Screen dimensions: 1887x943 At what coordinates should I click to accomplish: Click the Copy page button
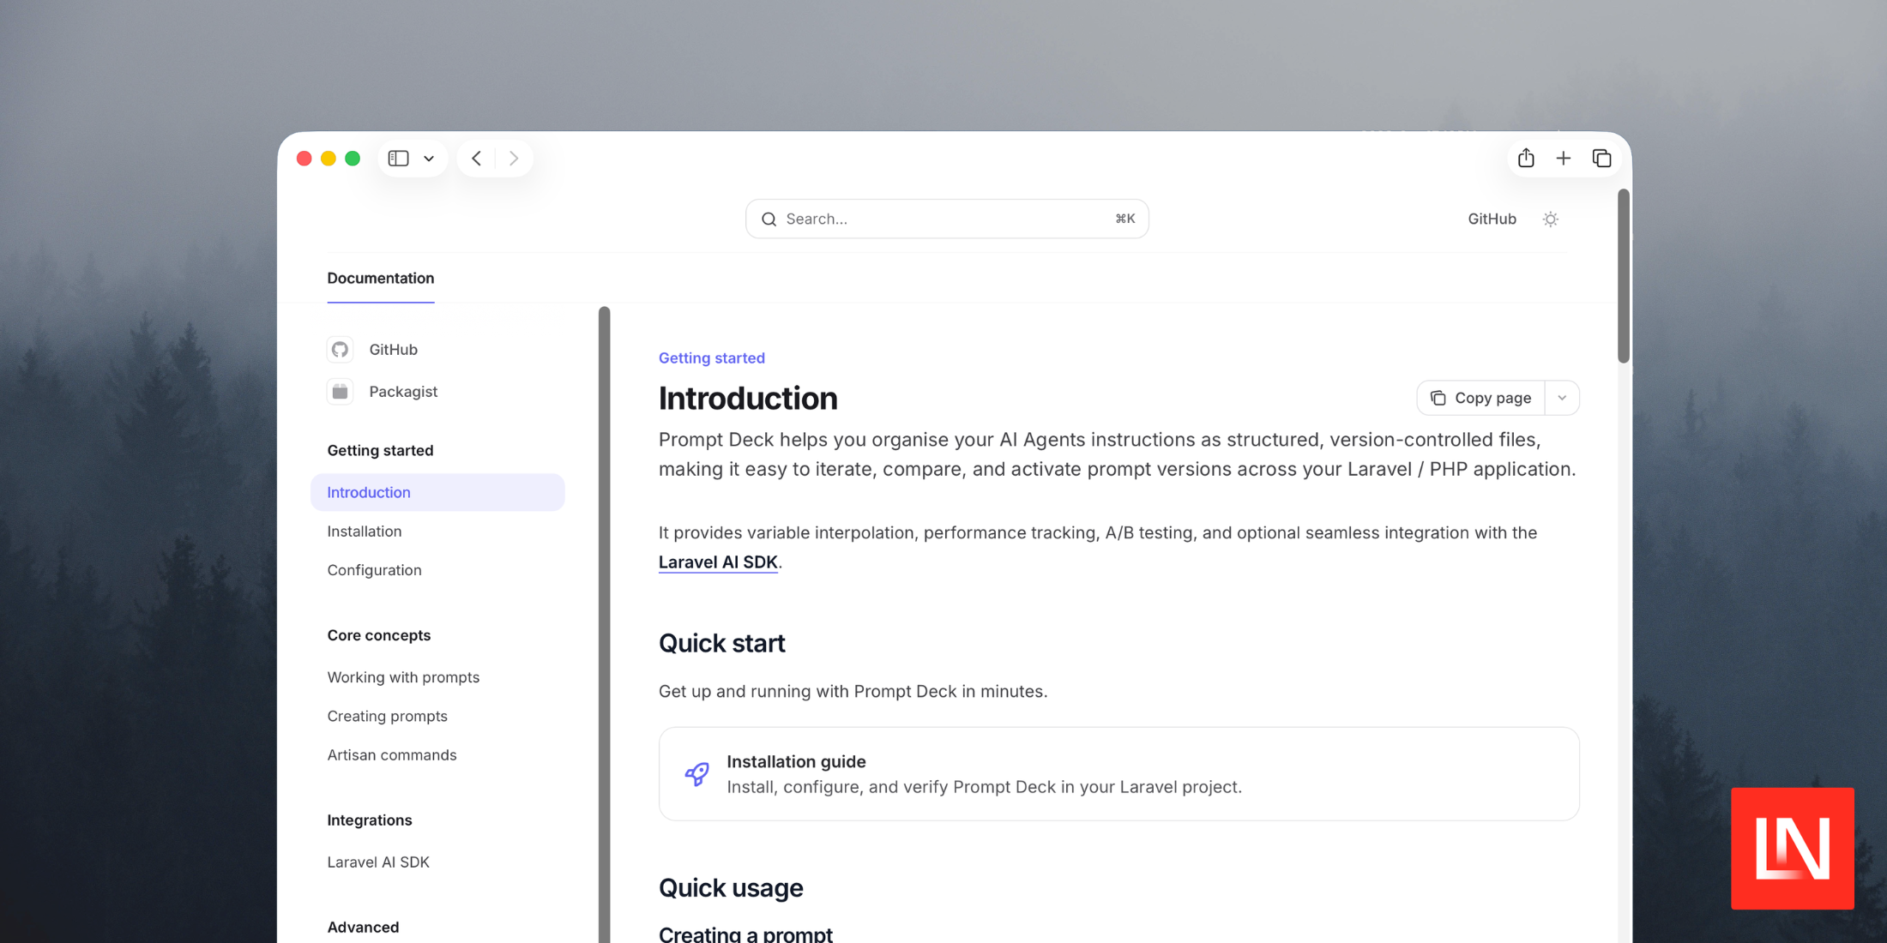point(1481,397)
